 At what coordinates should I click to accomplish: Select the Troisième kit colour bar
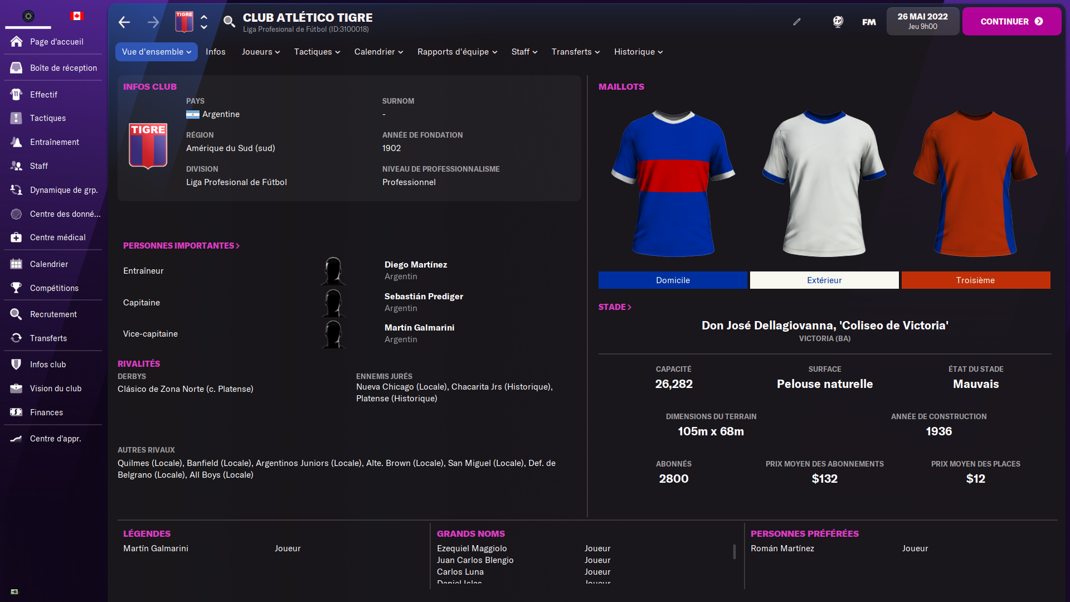tap(975, 280)
